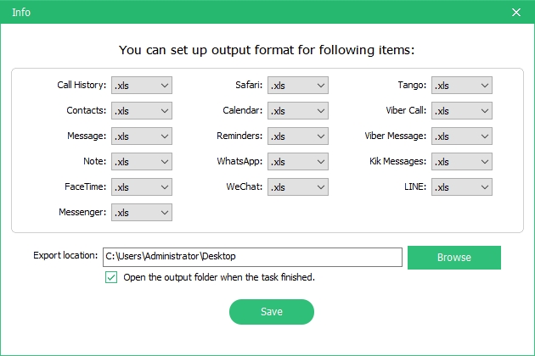The height and width of the screenshot is (356, 535).
Task: Open the Call History format dropdown
Action: click(x=142, y=85)
